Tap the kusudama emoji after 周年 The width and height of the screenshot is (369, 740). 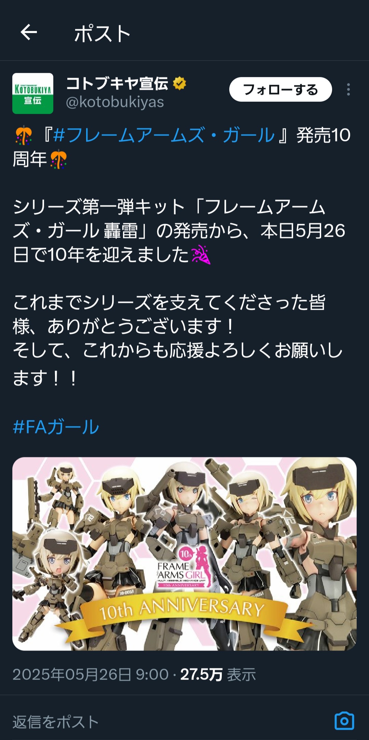pos(58,159)
